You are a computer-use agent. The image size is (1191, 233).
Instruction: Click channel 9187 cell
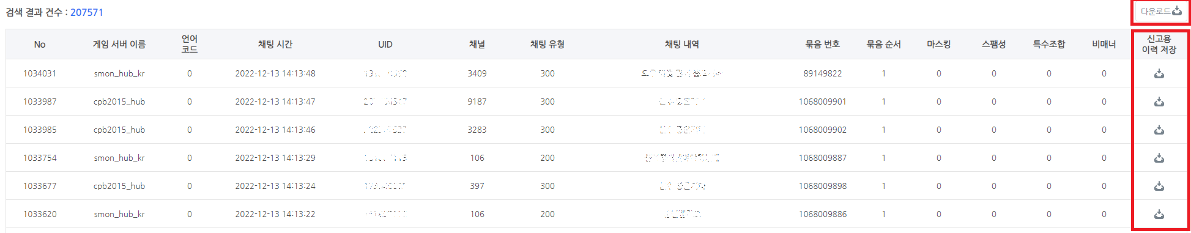[x=477, y=102]
